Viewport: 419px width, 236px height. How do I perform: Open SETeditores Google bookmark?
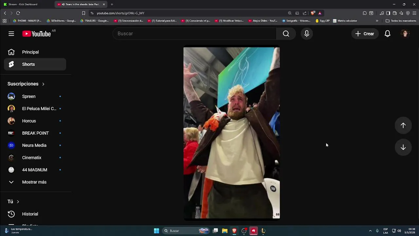pyautogui.click(x=61, y=21)
